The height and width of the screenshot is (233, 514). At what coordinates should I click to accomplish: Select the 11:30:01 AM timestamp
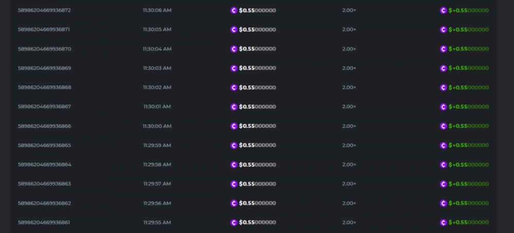pyautogui.click(x=157, y=107)
